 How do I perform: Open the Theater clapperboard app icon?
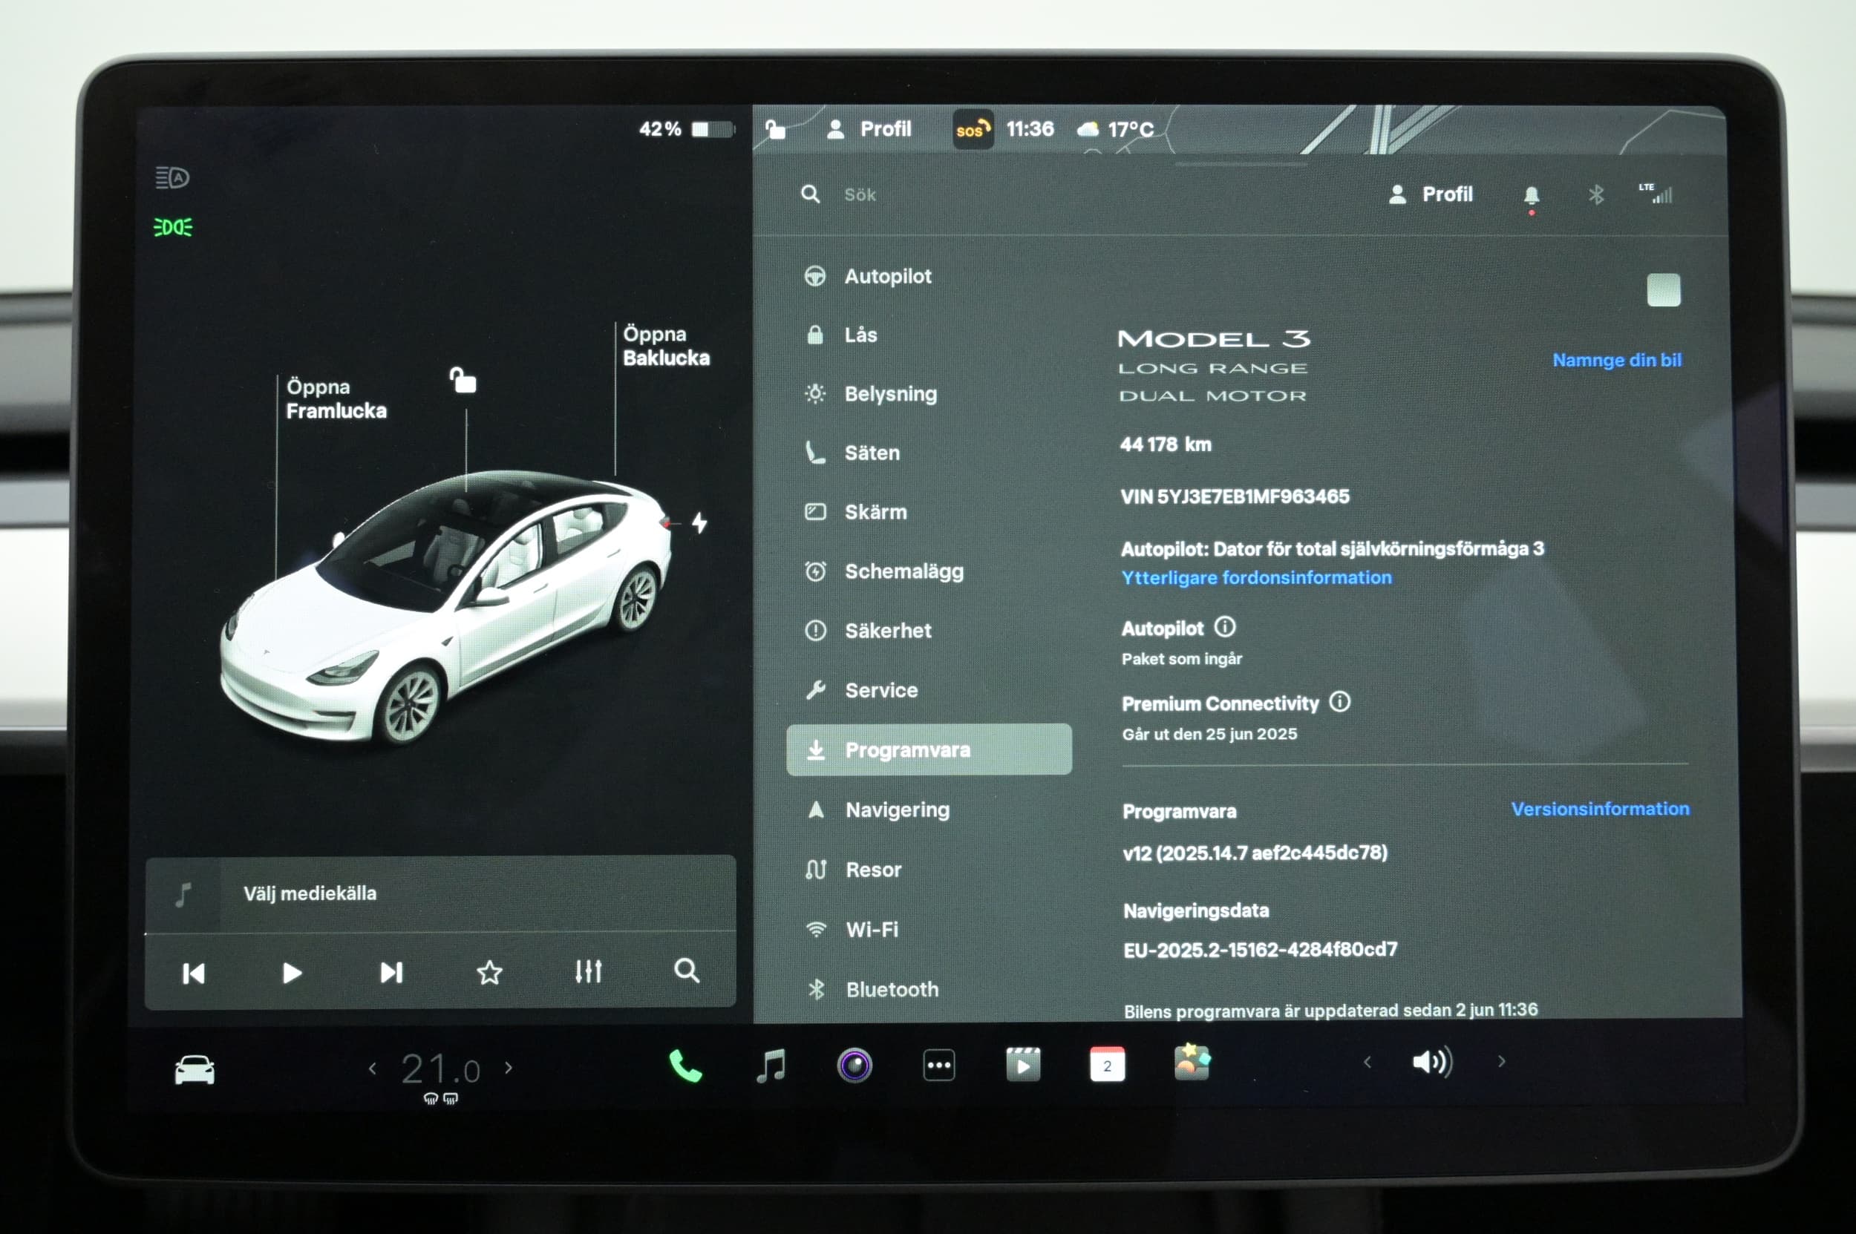pos(1023,1066)
